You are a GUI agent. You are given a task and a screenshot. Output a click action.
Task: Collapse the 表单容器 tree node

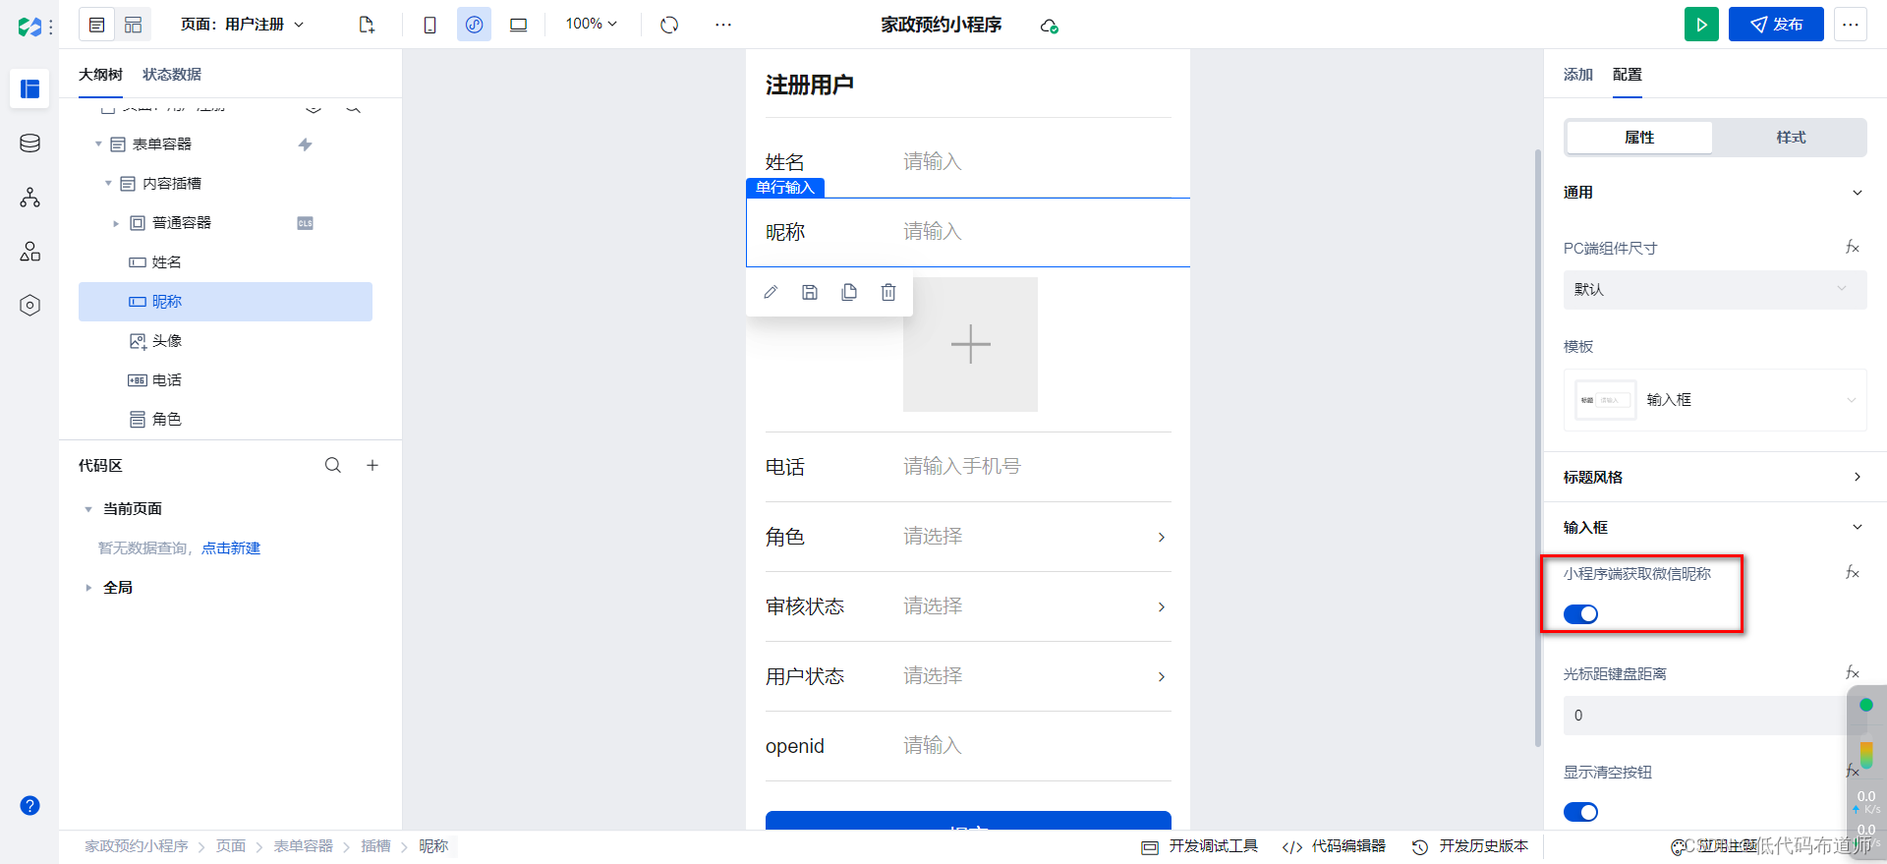[98, 144]
